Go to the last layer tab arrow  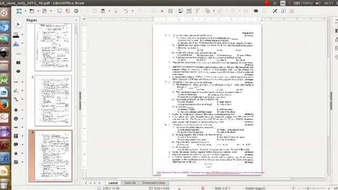point(99,183)
